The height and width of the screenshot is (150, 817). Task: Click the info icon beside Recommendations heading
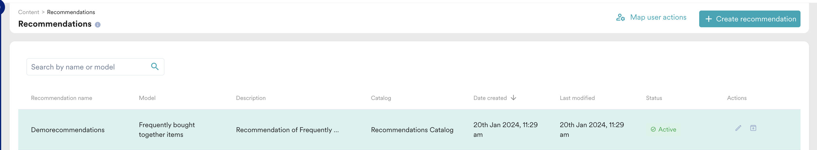point(98,25)
